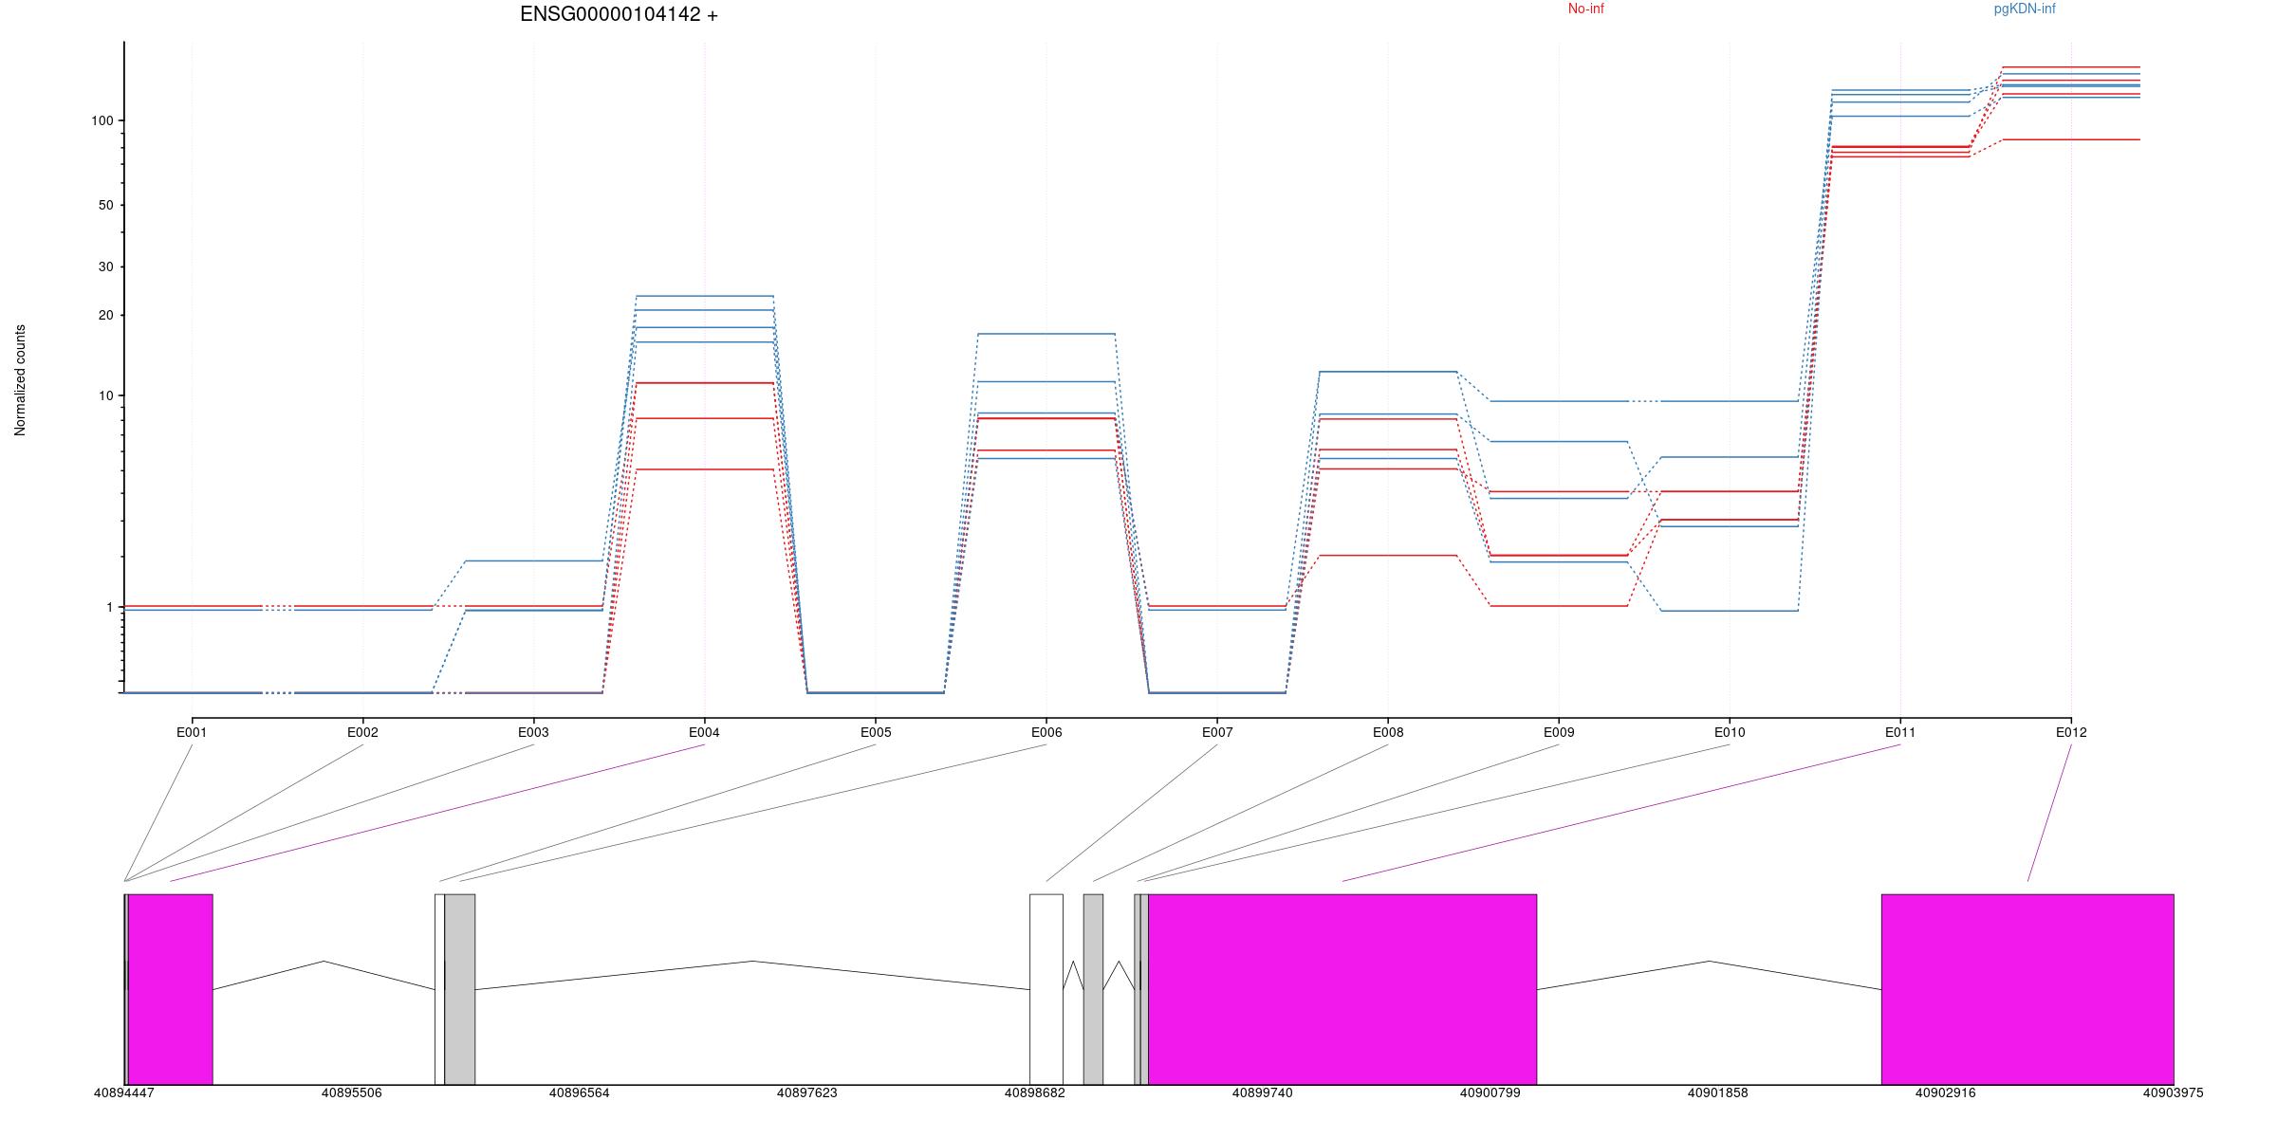Click the highest blue line segment over E006

point(1046,334)
